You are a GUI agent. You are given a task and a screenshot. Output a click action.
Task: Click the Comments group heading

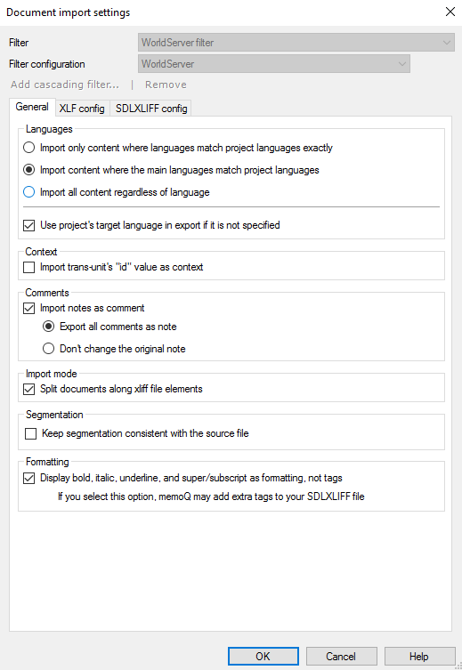point(47,293)
